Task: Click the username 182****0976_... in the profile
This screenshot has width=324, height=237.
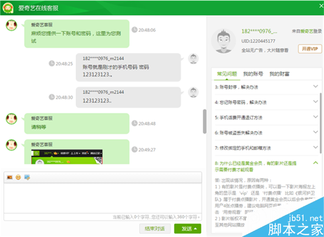Action: (x=259, y=31)
